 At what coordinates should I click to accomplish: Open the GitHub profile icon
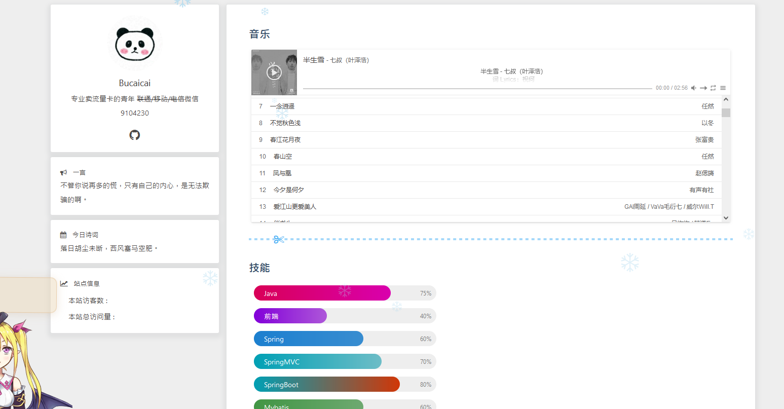tap(134, 135)
